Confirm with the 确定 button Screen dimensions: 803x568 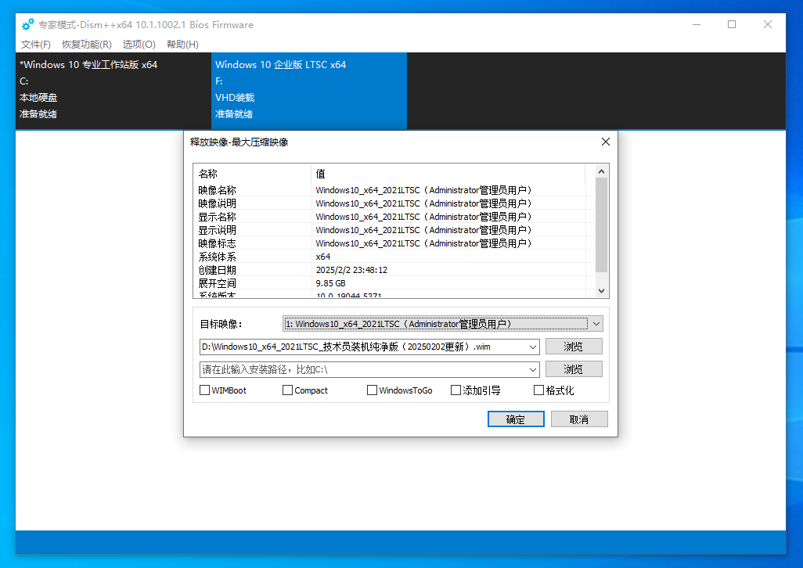pyautogui.click(x=515, y=419)
